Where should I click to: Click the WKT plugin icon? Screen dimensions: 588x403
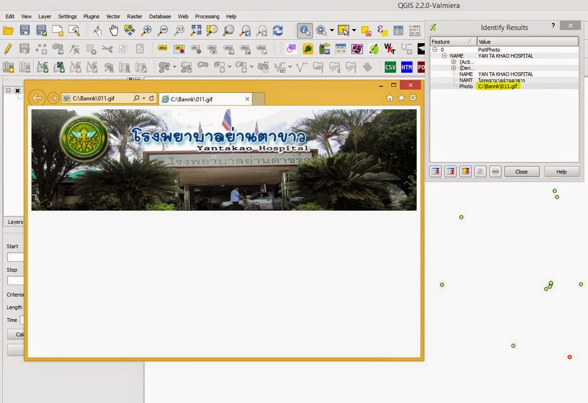pos(389,49)
